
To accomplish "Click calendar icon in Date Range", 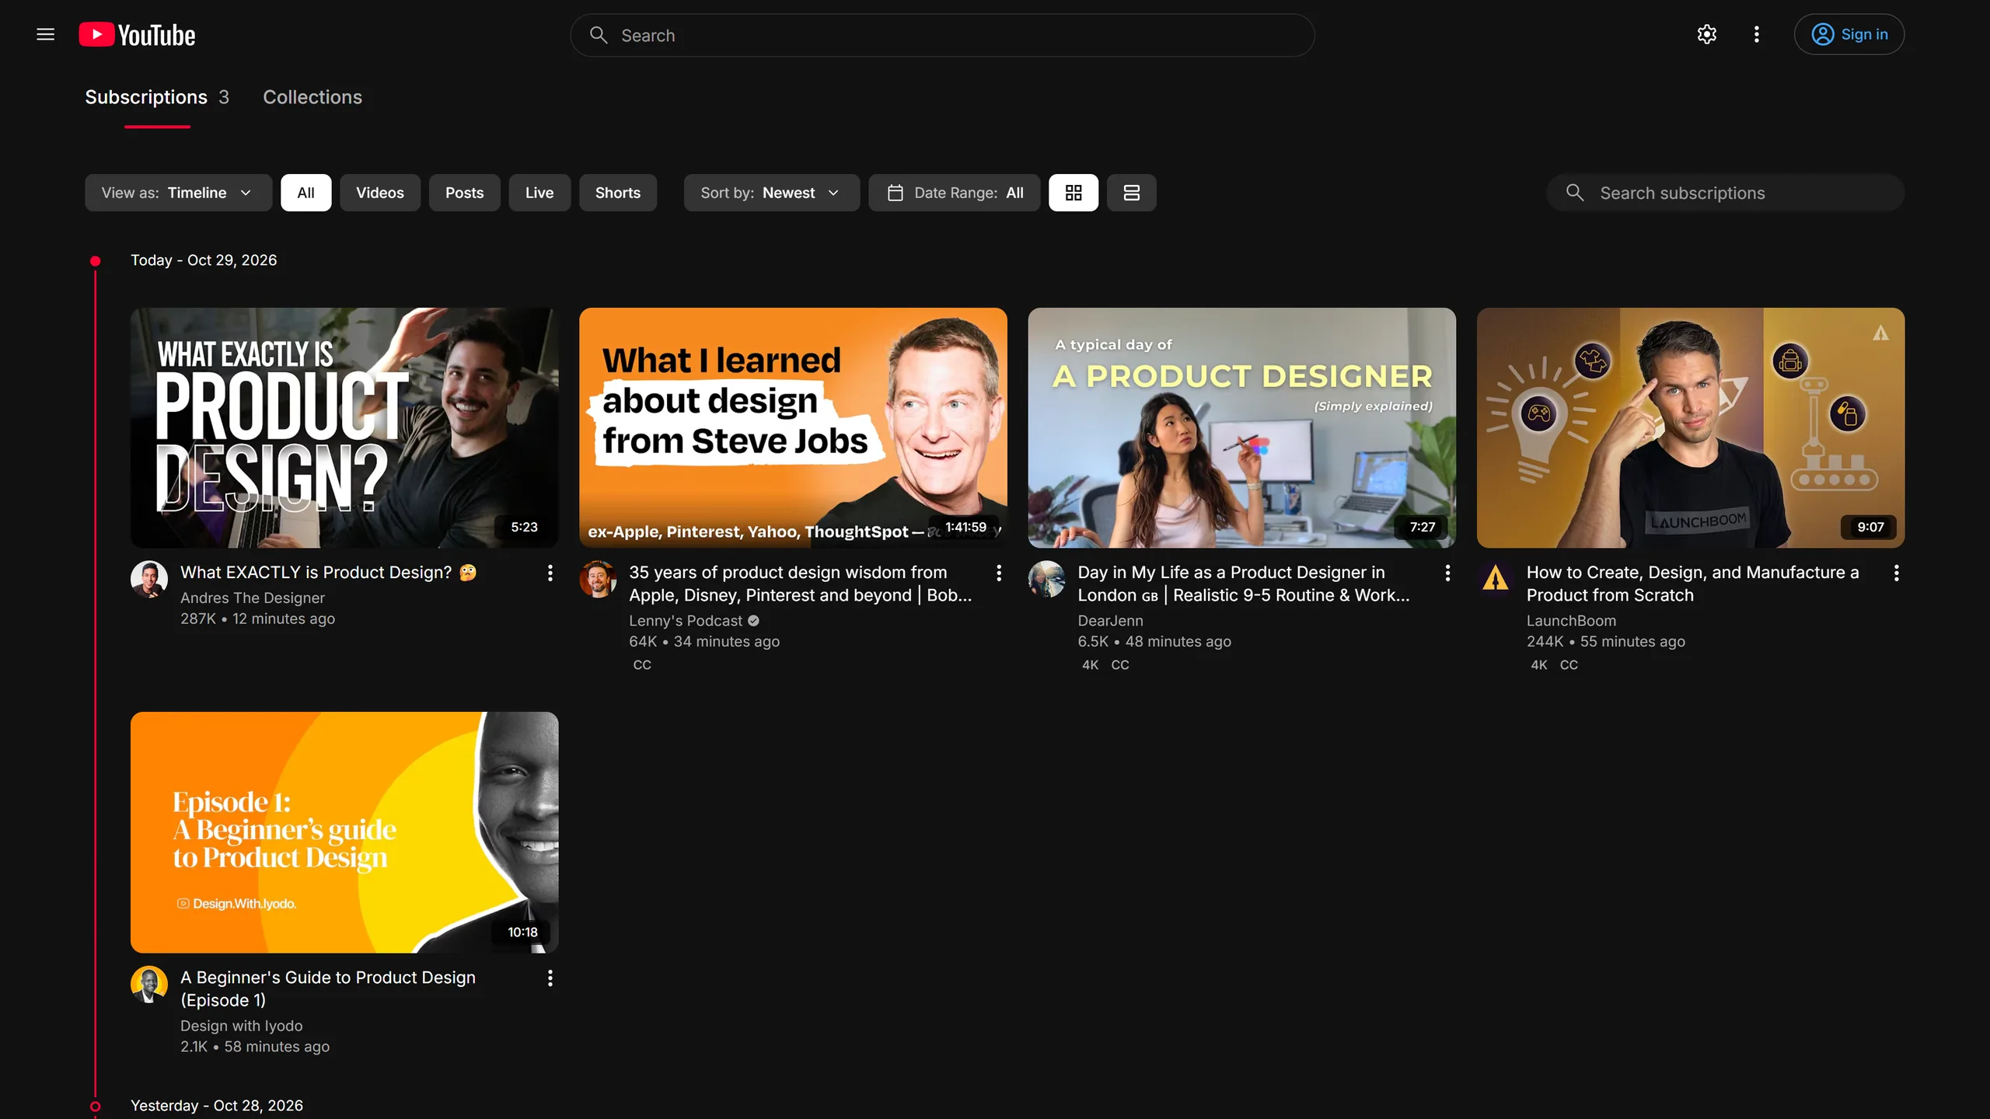I will (895, 193).
